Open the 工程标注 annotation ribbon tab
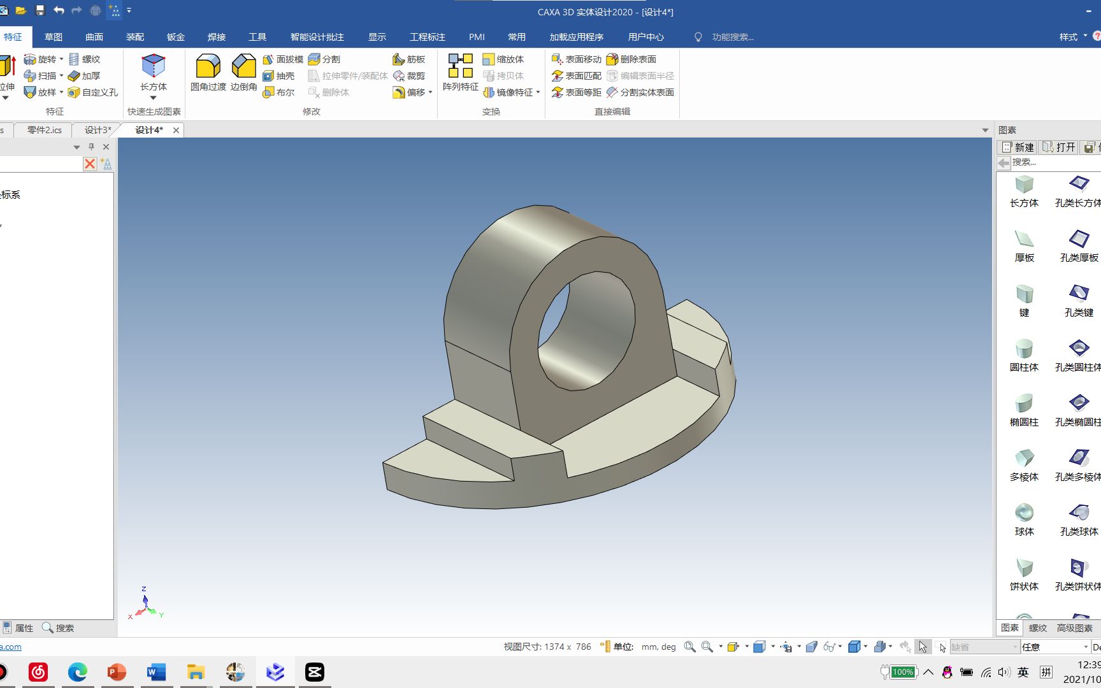 coord(428,37)
